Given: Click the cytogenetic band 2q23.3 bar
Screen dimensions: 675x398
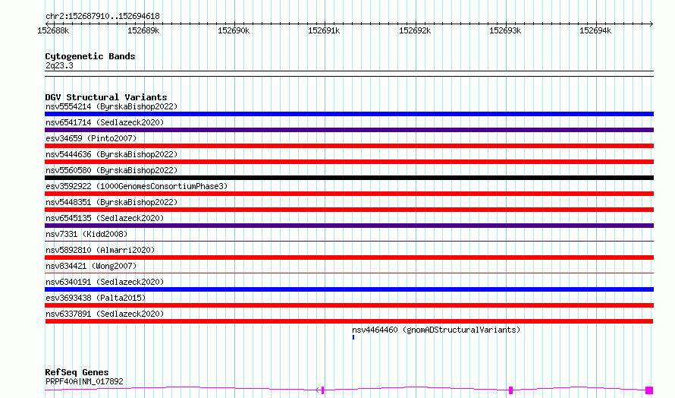Looking at the screenshot, I should coord(349,74).
